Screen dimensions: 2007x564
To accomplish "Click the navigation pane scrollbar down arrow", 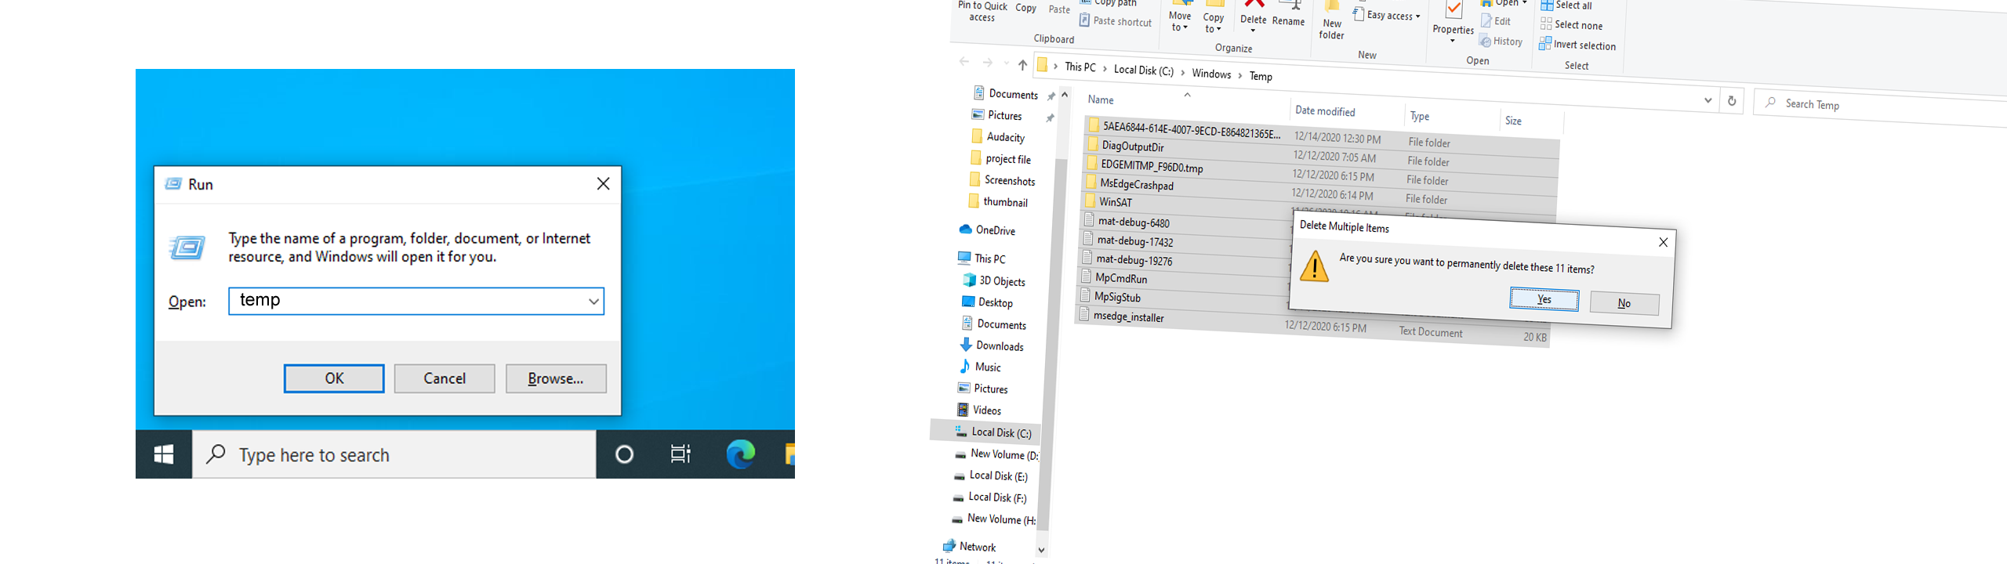I will point(1042,550).
